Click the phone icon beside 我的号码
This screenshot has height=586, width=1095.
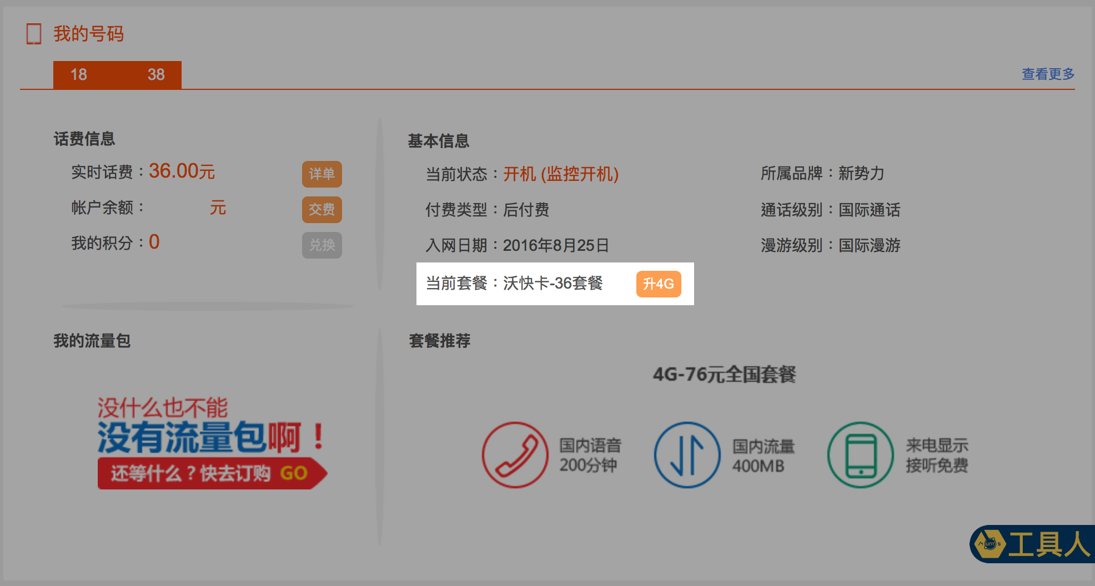click(x=34, y=34)
